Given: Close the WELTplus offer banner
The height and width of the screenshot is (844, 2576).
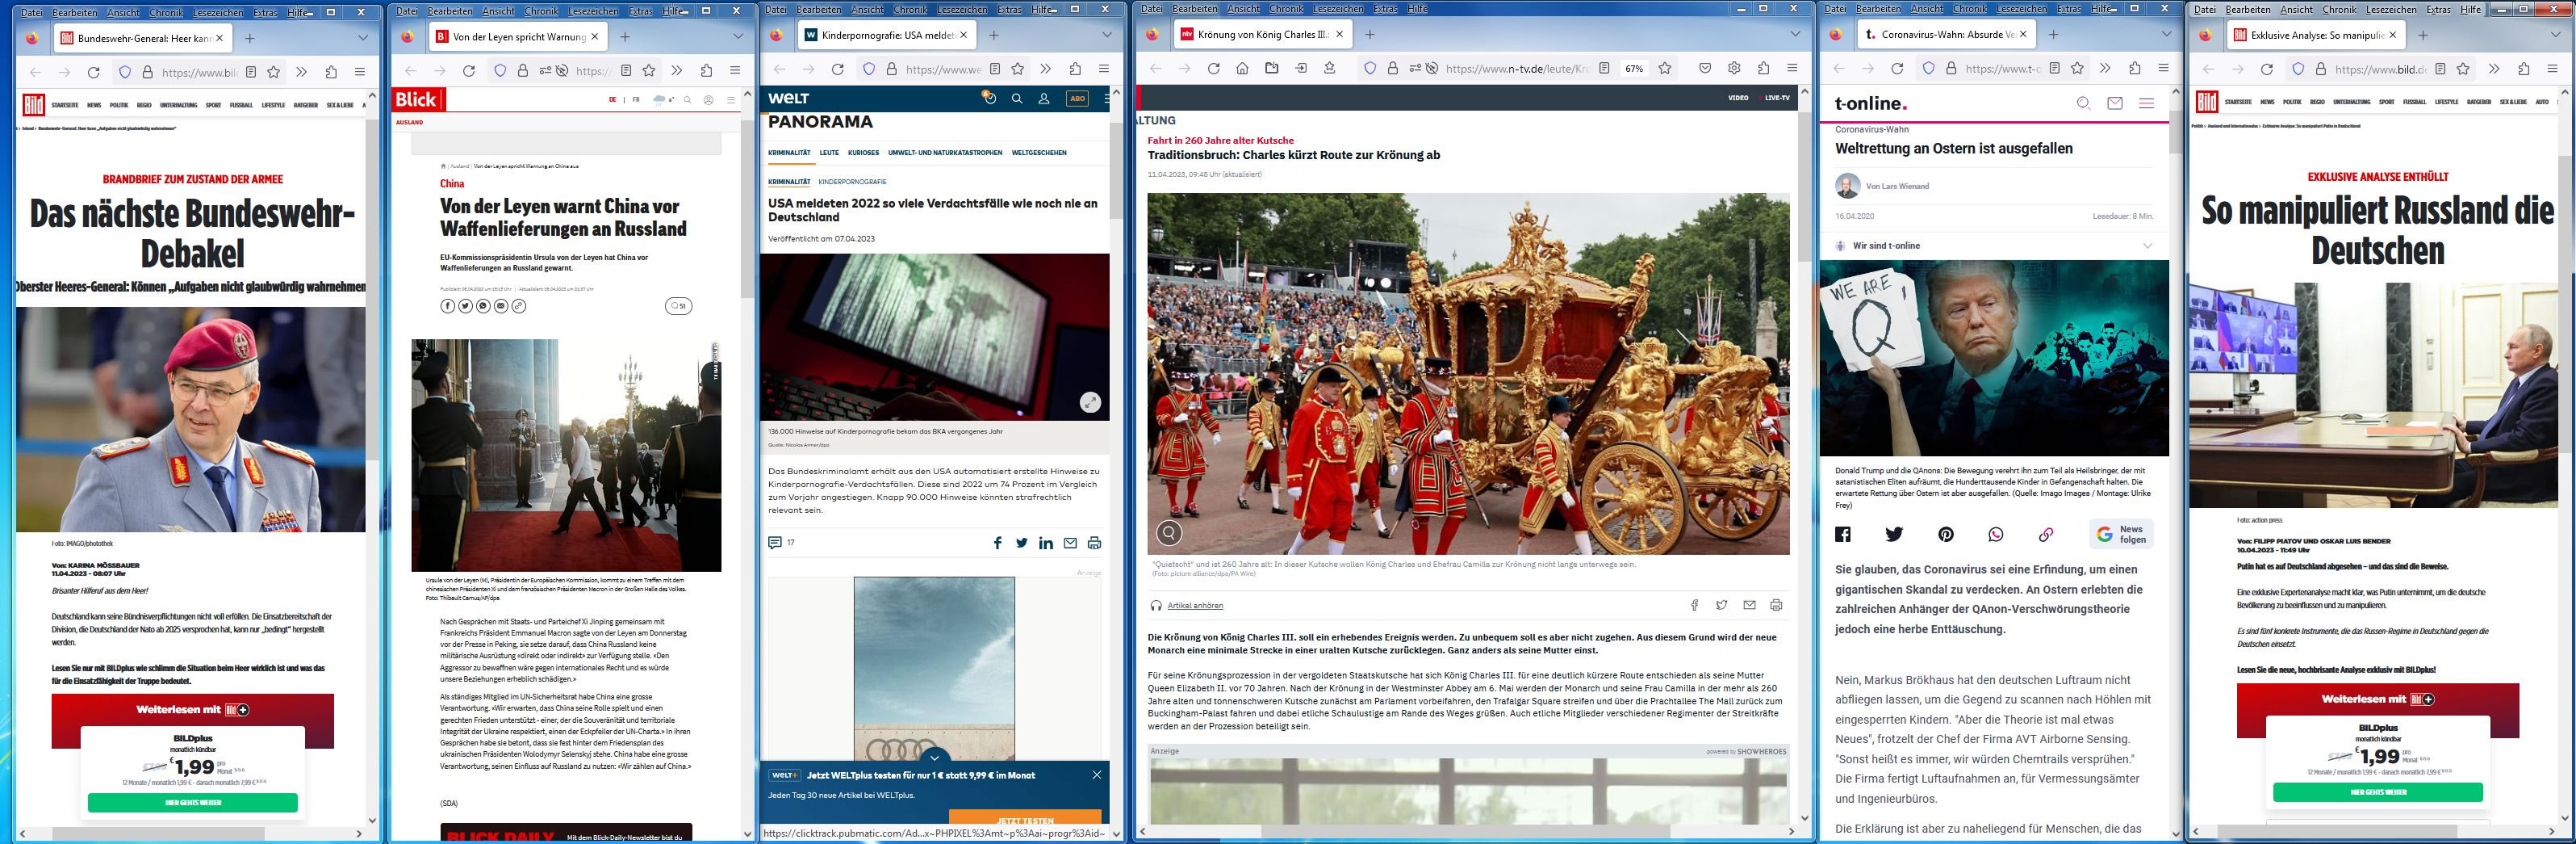Looking at the screenshot, I should (1097, 775).
